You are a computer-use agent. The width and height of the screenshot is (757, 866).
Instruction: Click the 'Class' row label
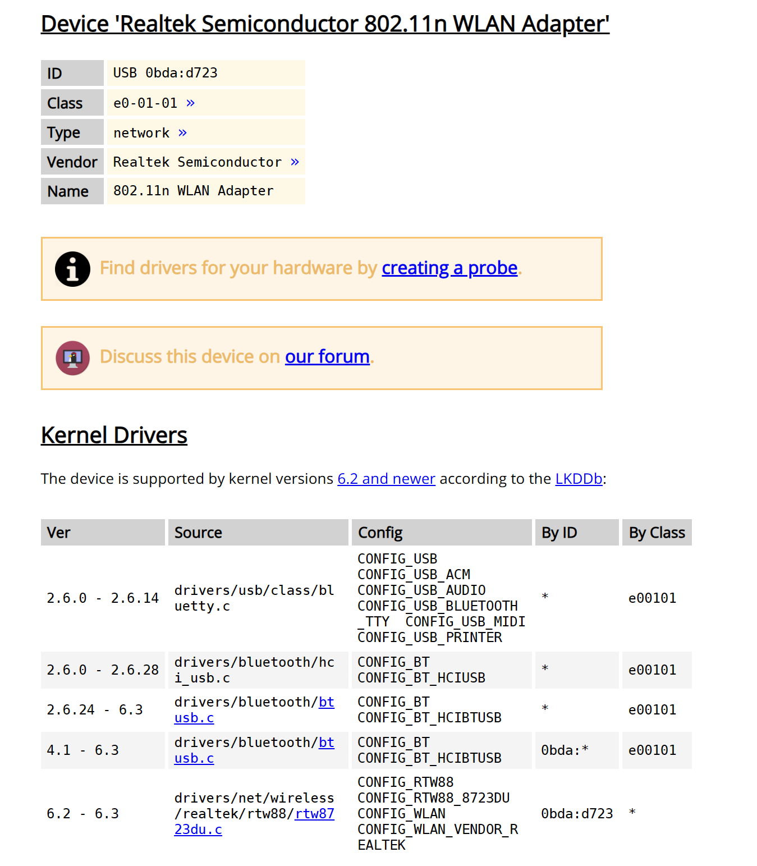[72, 103]
